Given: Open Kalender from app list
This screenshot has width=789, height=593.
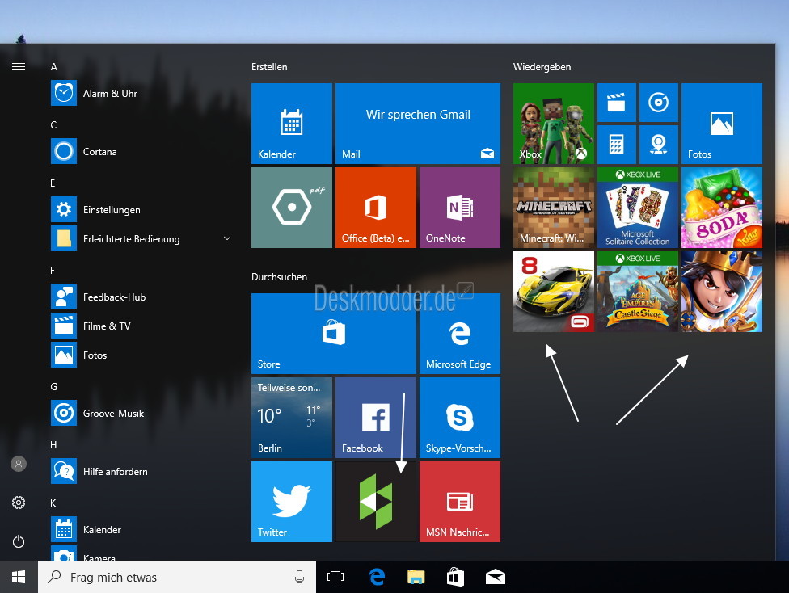Looking at the screenshot, I should 141,529.
